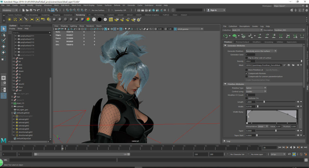Collapse Generator Attributes section
This screenshot has height=168, width=309.
point(225,46)
